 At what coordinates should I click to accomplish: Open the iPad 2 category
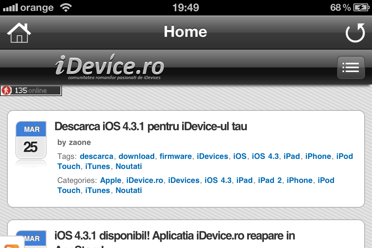coord(270,180)
